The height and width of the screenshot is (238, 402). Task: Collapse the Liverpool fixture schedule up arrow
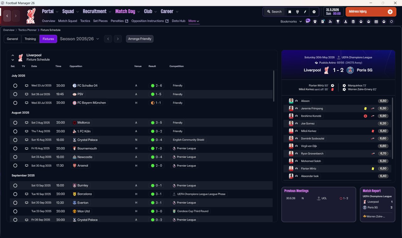point(13,55)
